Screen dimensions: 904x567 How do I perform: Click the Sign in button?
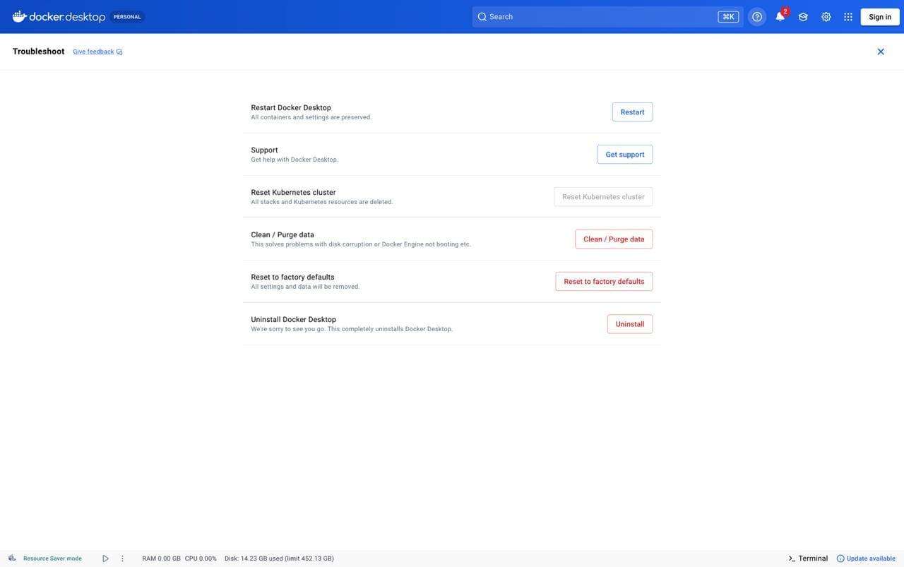tap(880, 17)
